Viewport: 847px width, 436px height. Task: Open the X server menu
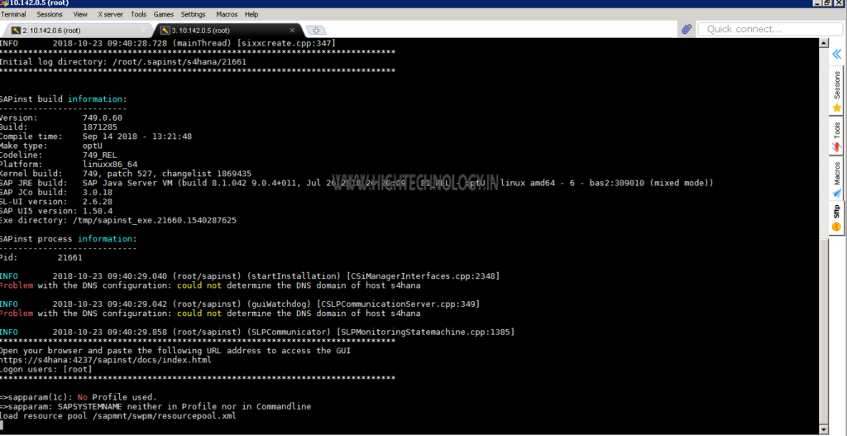110,14
